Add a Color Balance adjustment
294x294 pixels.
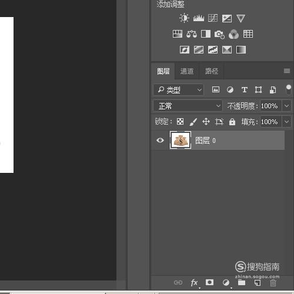pos(192,34)
